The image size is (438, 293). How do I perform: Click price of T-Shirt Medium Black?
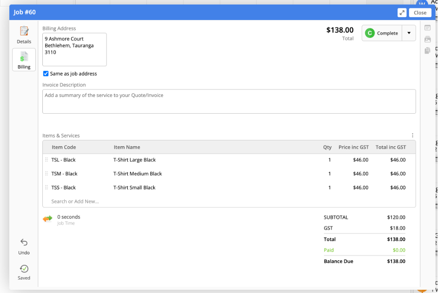(361, 174)
